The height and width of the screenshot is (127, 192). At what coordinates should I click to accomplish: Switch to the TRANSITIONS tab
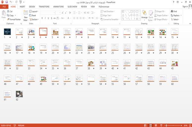click(44, 7)
